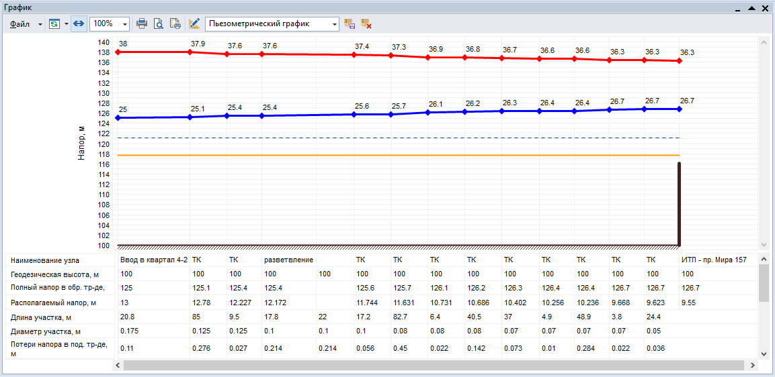Select the final red point labeled 36.3
775x377 pixels.
[680, 60]
